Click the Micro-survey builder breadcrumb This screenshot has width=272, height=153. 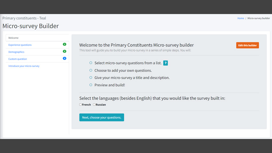point(259,18)
